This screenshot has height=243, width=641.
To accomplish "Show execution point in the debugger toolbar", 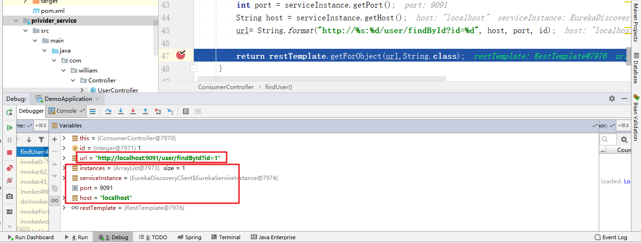I will coord(93,111).
